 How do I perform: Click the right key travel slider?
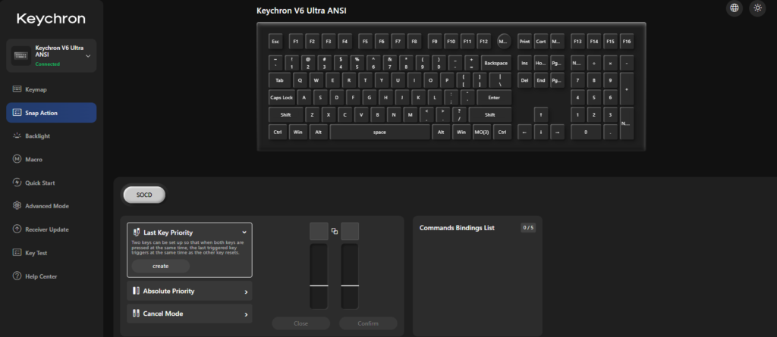pyautogui.click(x=350, y=276)
